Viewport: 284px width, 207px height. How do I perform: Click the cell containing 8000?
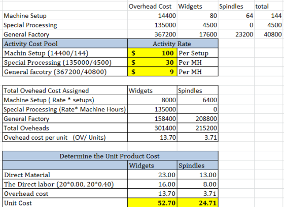click(152, 100)
